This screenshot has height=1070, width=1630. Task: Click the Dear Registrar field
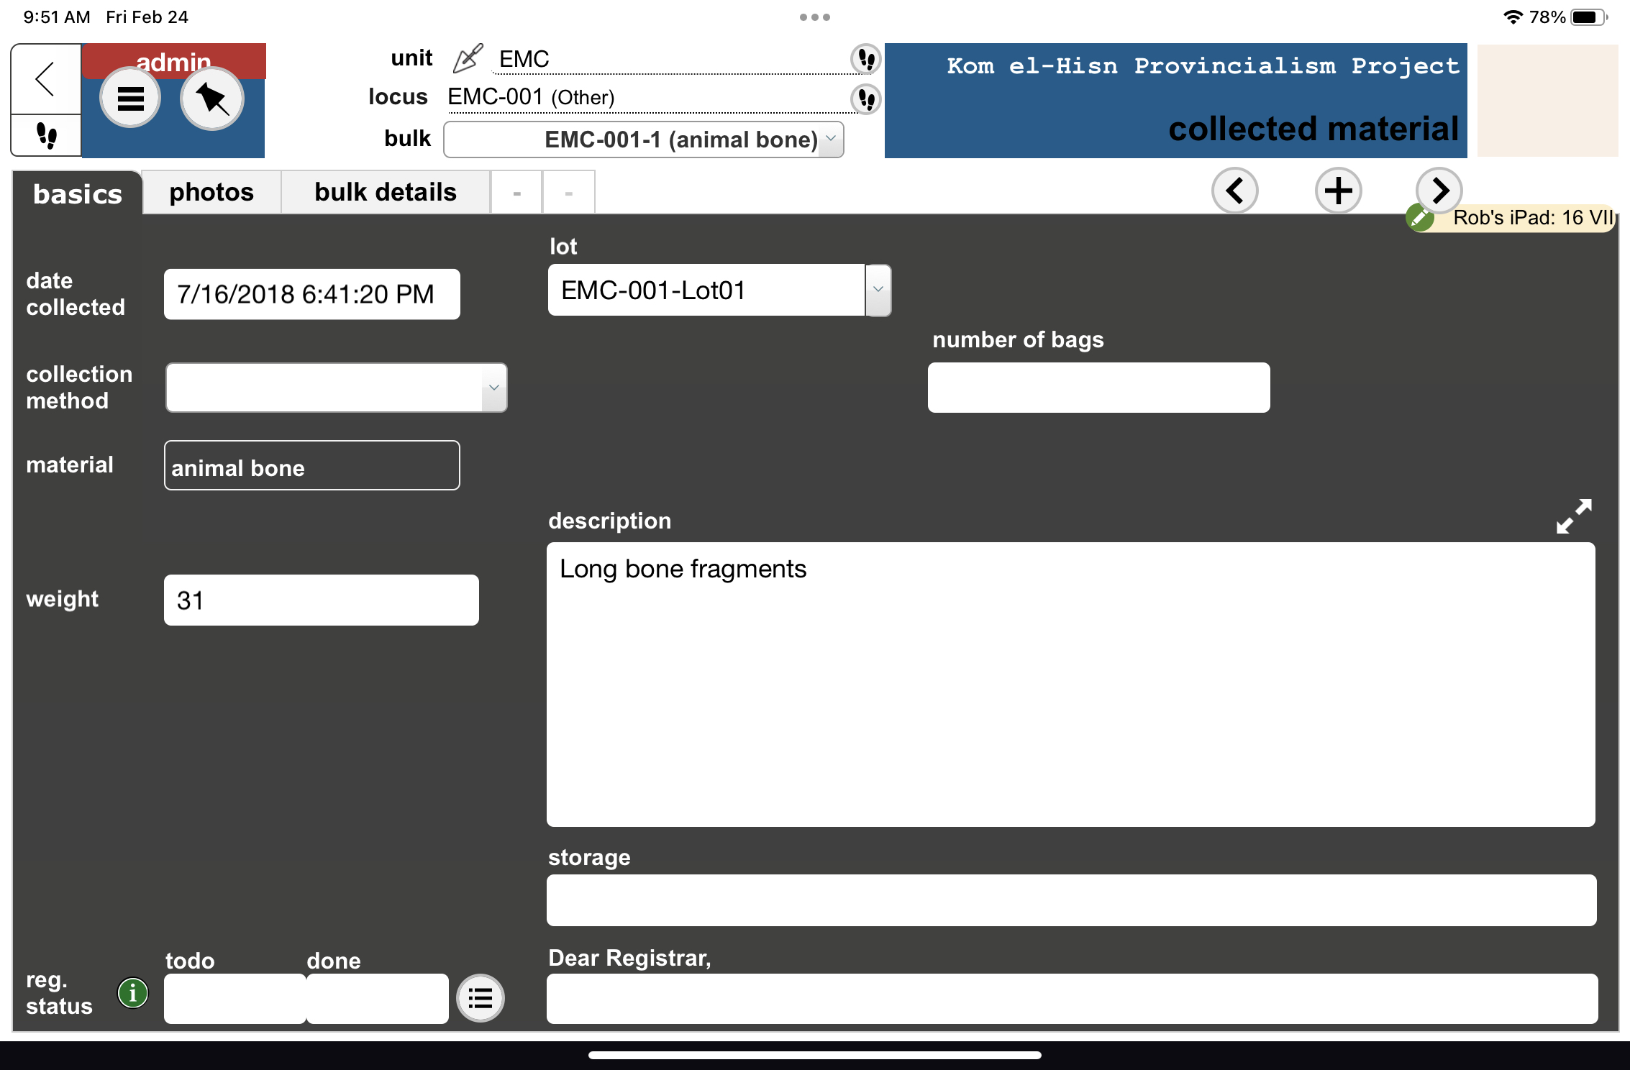[1072, 999]
